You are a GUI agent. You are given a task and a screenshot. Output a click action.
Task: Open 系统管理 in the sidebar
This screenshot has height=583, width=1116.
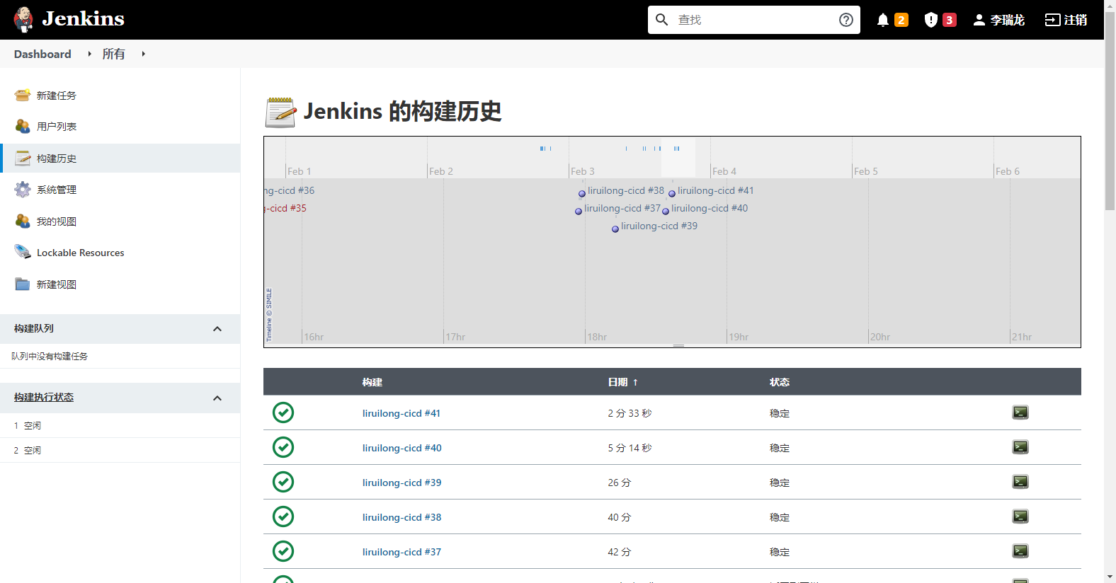(57, 190)
